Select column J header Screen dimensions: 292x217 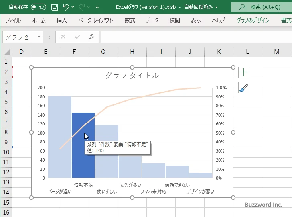(190, 52)
